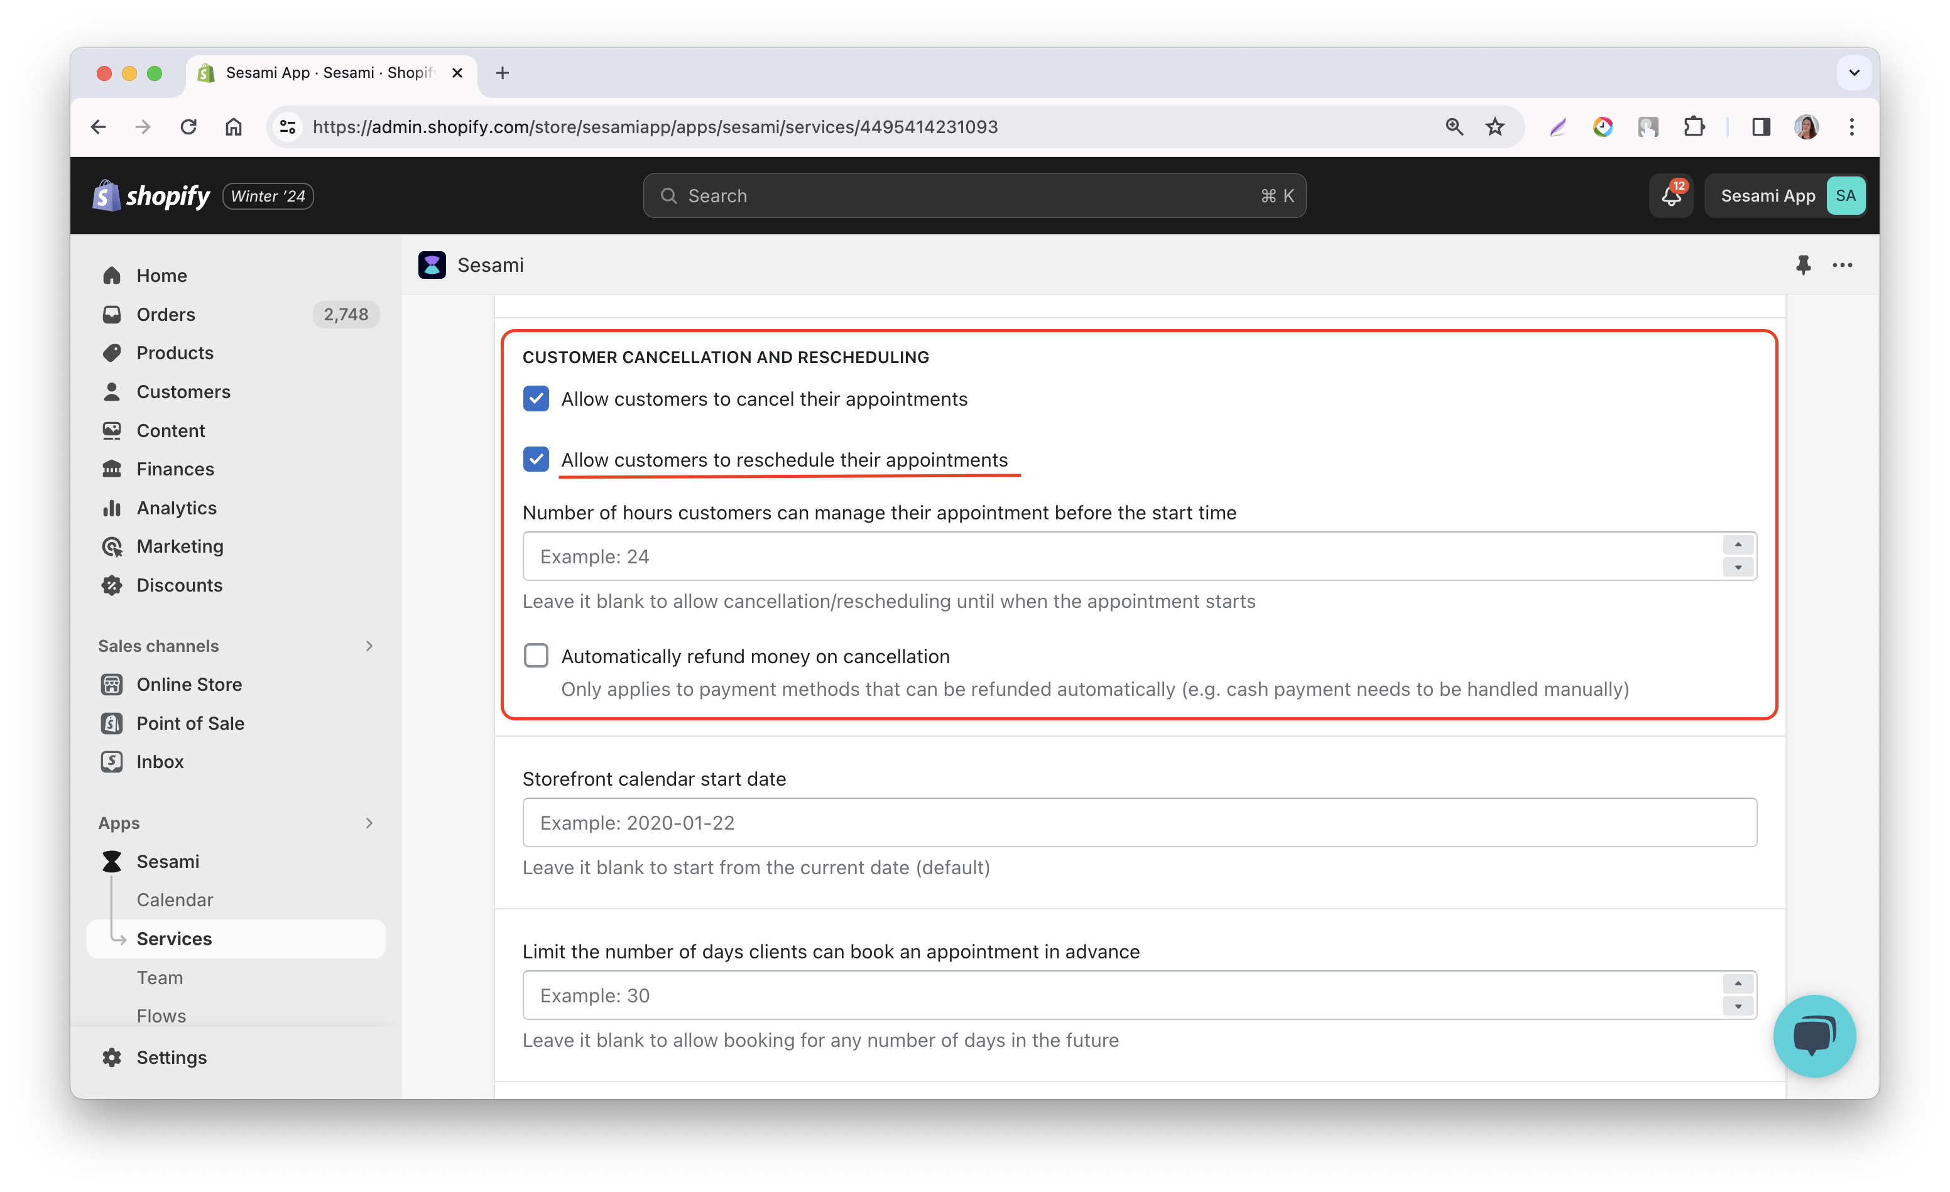Open the Online Store sales channel
This screenshot has width=1950, height=1192.
188,684
